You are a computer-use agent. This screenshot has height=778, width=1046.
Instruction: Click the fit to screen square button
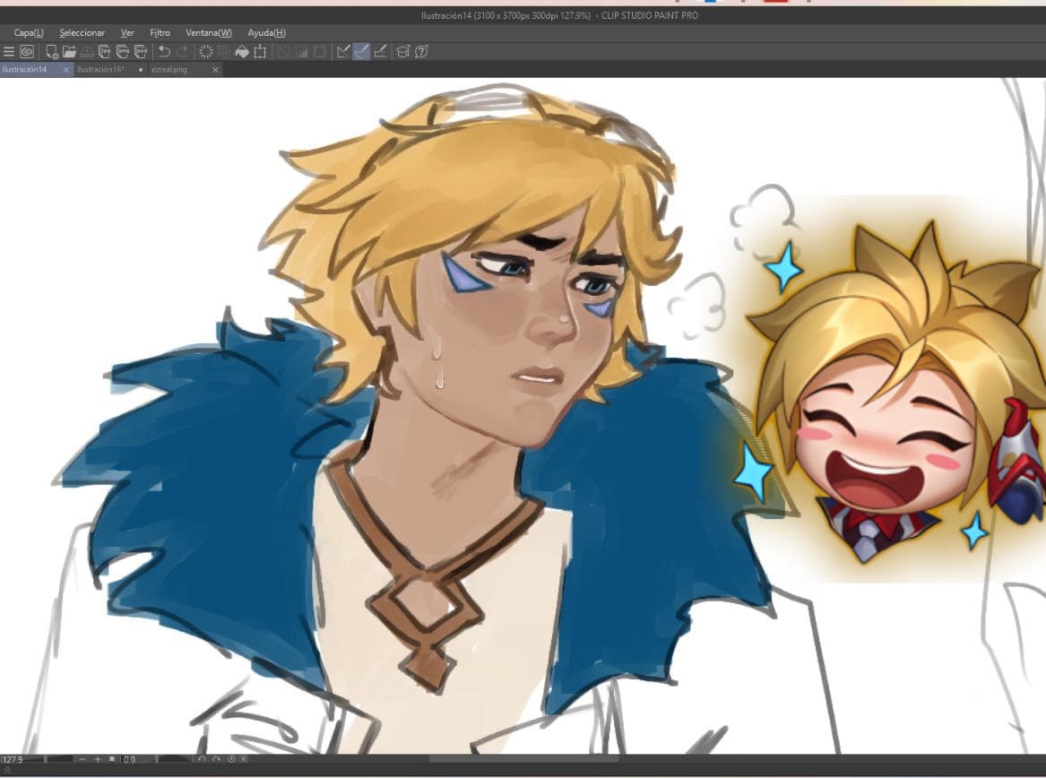pos(112,758)
